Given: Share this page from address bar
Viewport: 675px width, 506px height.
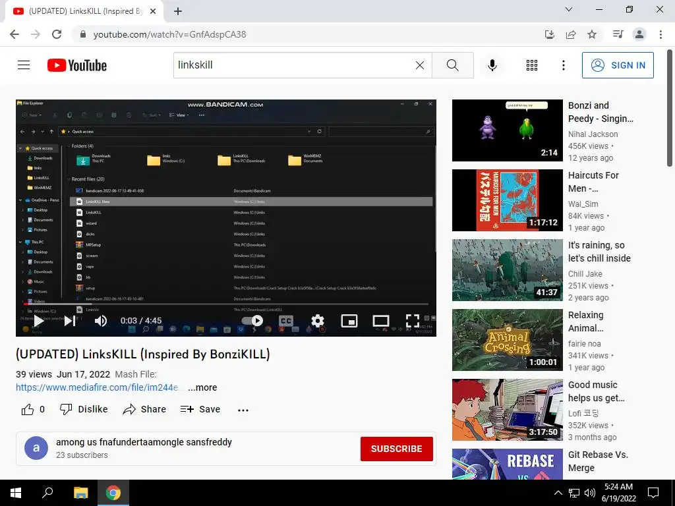Looking at the screenshot, I should 571,34.
